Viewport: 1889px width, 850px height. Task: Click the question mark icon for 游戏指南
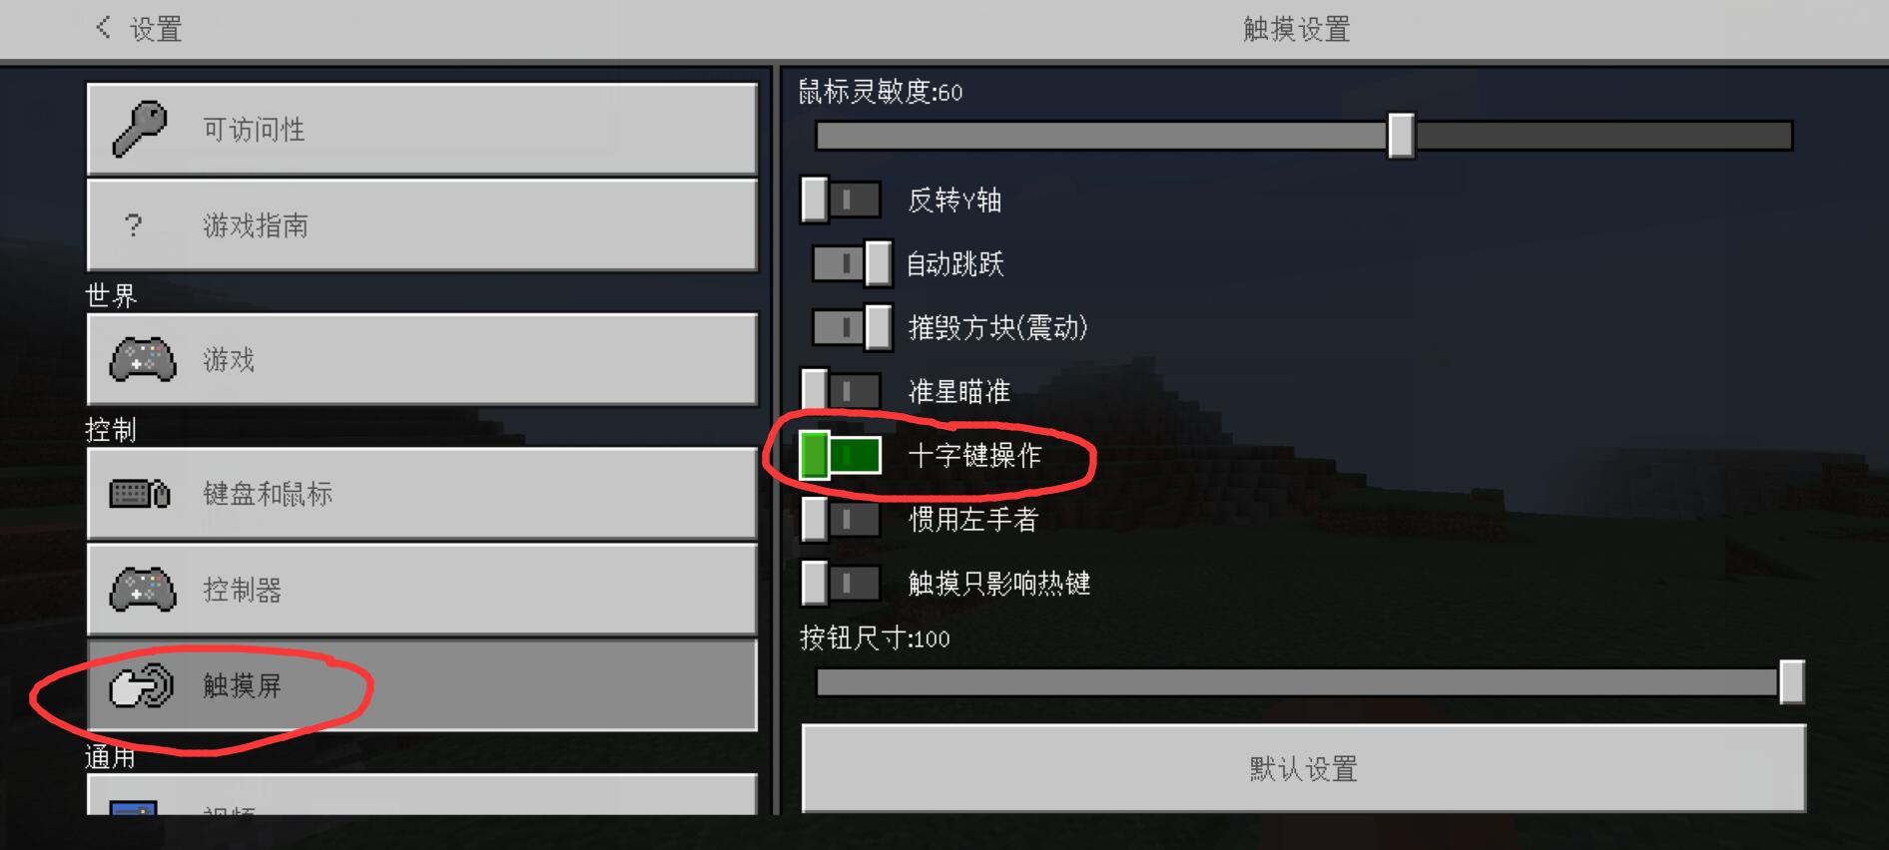pos(134,225)
